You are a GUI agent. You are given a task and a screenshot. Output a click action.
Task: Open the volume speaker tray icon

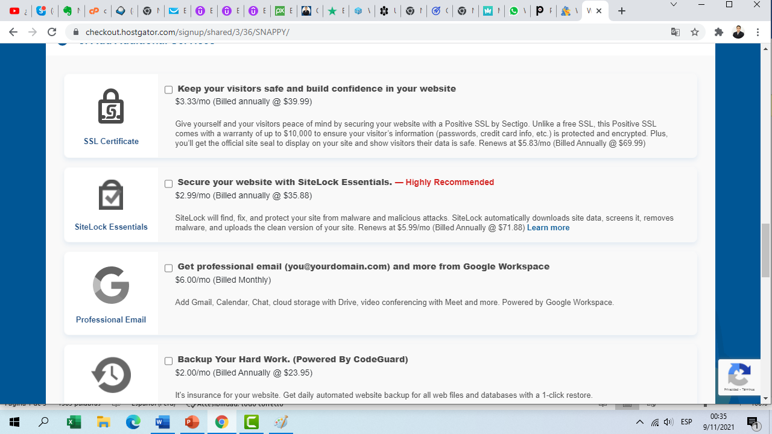(x=668, y=422)
